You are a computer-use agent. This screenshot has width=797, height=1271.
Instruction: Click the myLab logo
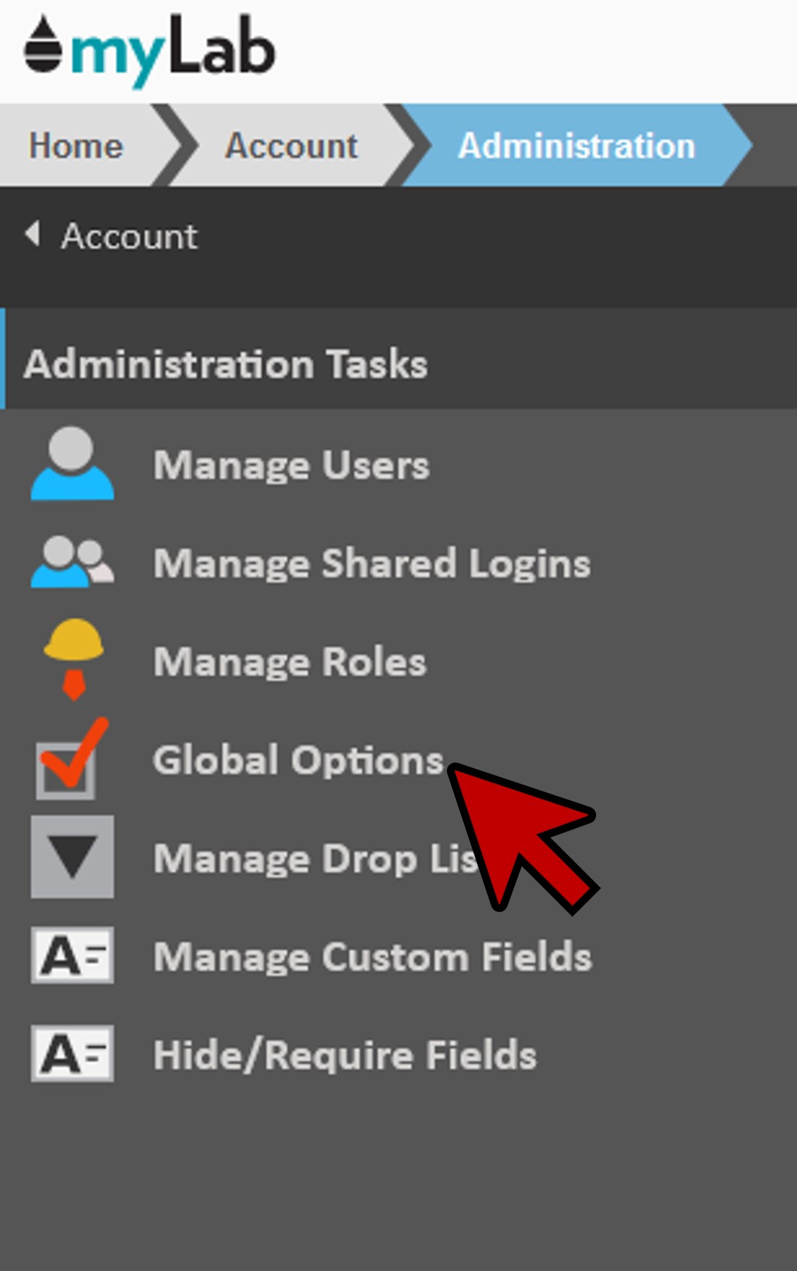pyautogui.click(x=150, y=50)
